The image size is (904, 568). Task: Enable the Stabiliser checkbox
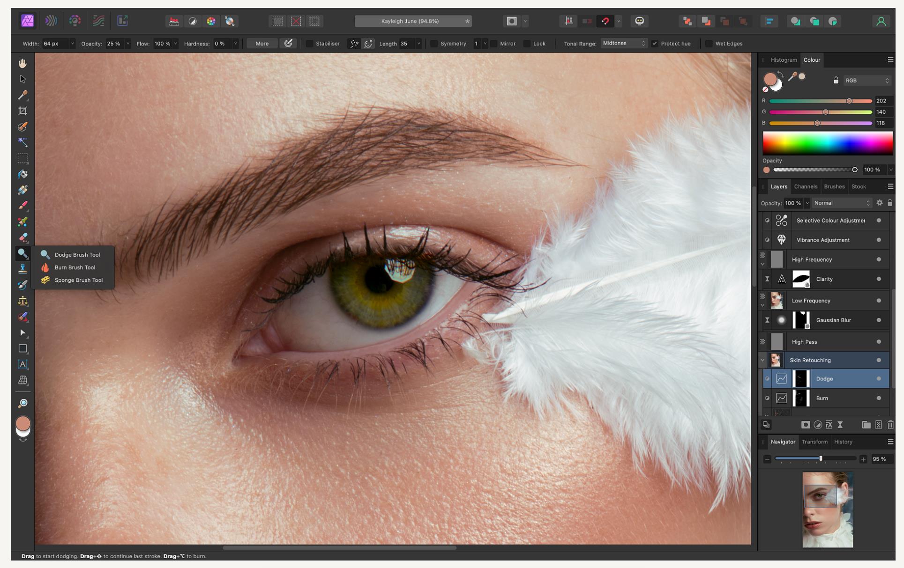(310, 44)
